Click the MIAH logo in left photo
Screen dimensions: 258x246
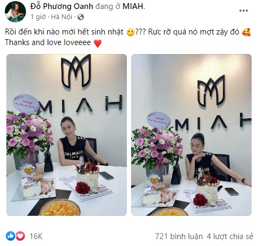76,71
